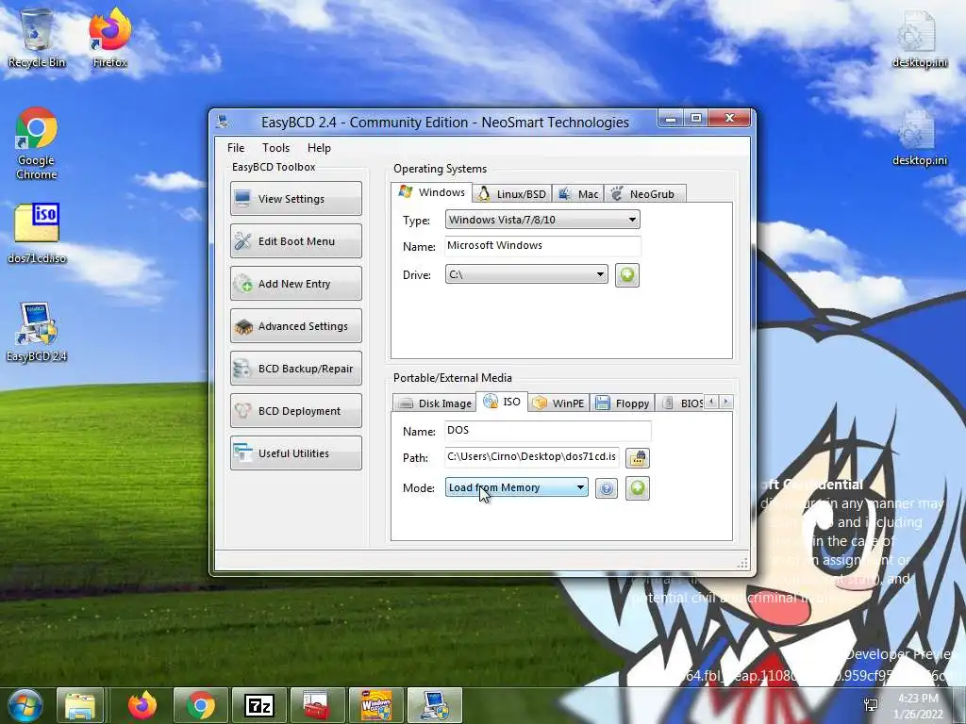Switch to the Windows OS tab
The width and height of the screenshot is (966, 724).
(432, 192)
